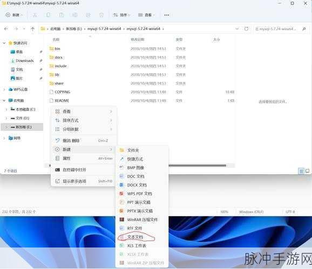
Task: Create new DOCX 文档 from submenu
Action: pyautogui.click(x=142, y=185)
